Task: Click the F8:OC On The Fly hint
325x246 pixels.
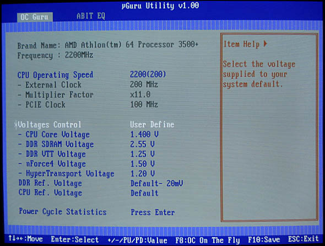Action: [208, 240]
